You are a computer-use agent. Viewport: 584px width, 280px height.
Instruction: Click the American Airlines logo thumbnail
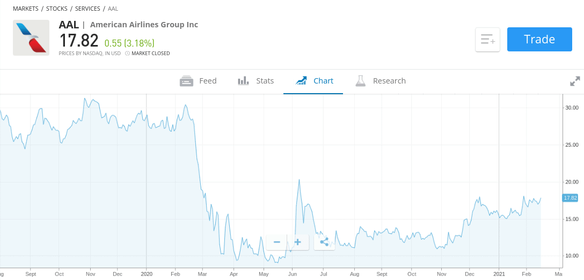[31, 38]
